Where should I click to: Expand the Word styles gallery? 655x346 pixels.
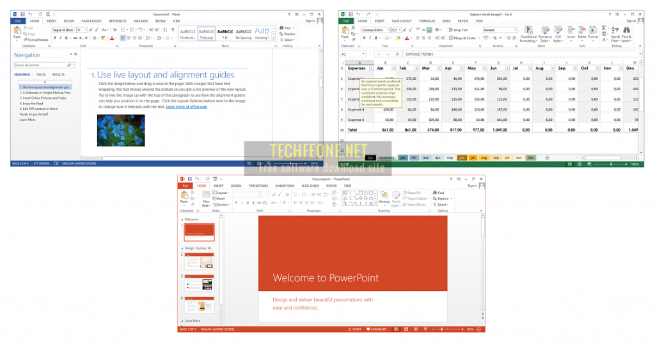(x=274, y=38)
